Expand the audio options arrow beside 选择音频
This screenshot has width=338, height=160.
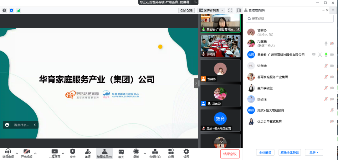17,153
